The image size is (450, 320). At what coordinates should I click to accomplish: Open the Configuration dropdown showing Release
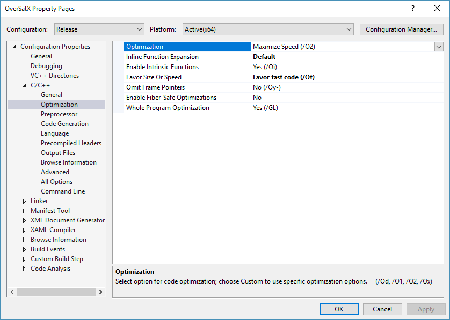(99, 29)
